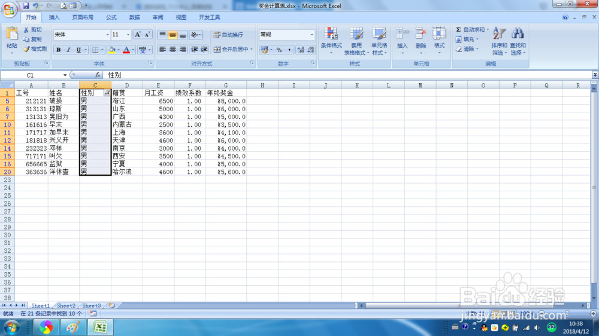Open Conditional Formatting (条件格式)

(331, 41)
